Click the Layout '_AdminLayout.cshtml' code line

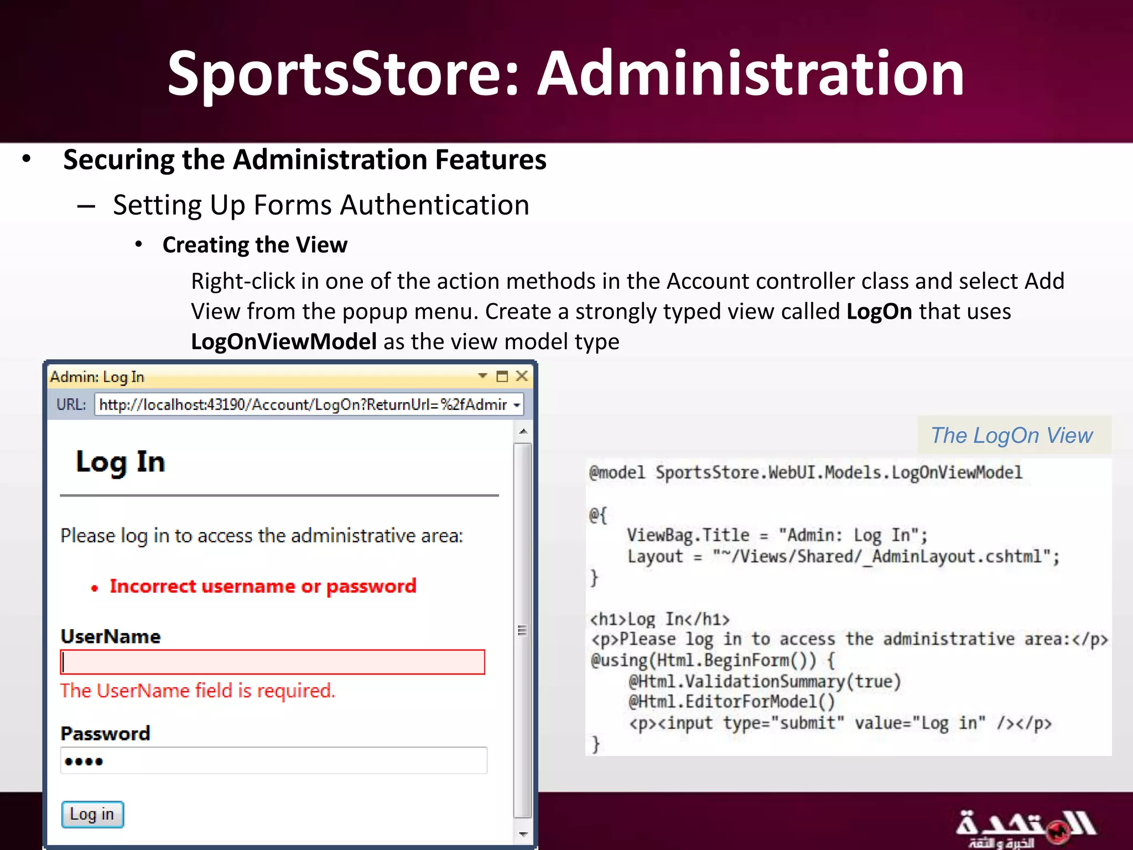click(x=843, y=556)
